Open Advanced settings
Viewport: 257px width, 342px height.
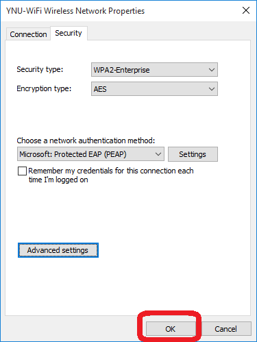coord(58,250)
